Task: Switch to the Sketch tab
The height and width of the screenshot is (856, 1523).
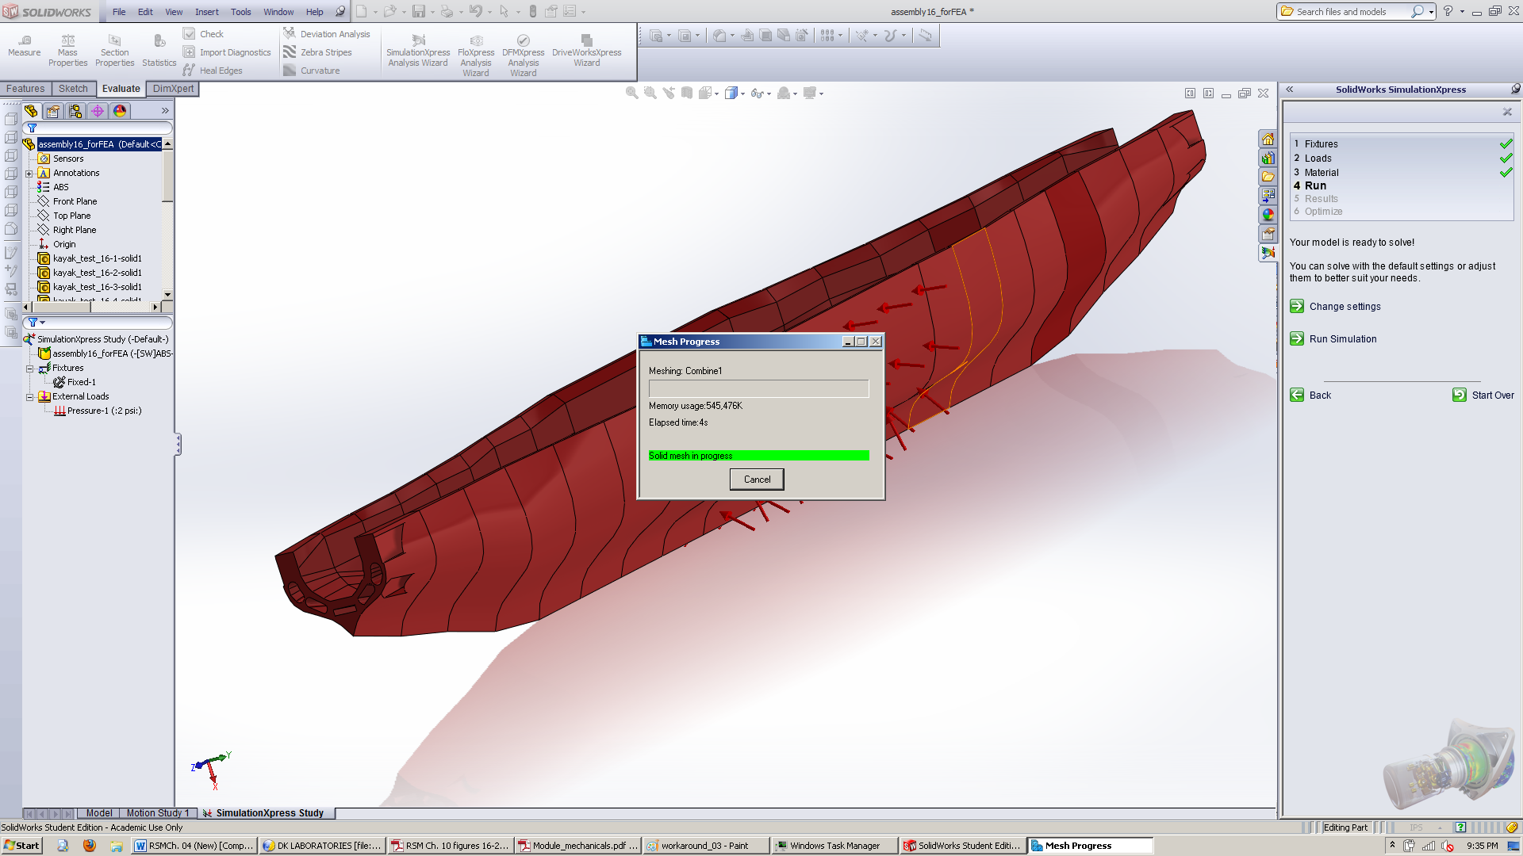Action: point(73,89)
